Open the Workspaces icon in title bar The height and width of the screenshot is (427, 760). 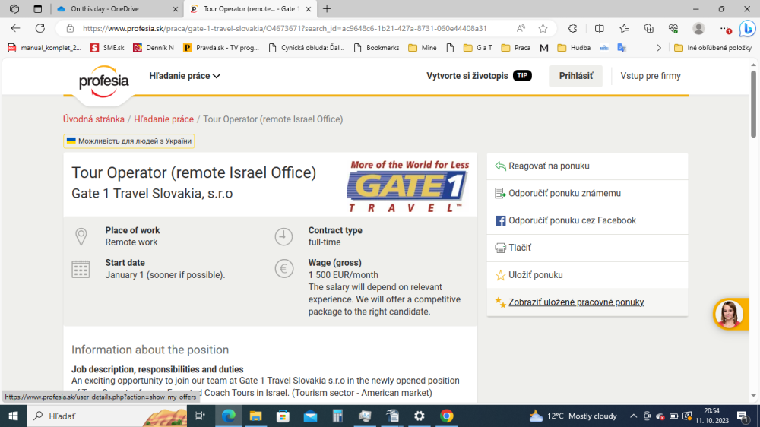pyautogui.click(x=14, y=8)
